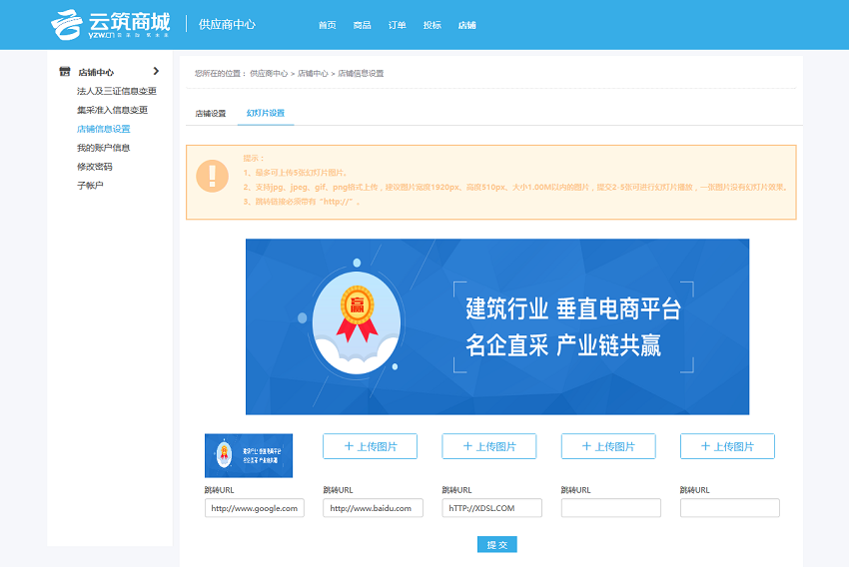Click the 云筑商城 logo icon
This screenshot has height=567, width=849.
coord(66,24)
